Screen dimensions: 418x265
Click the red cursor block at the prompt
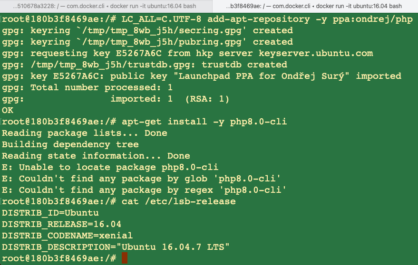tap(125, 258)
